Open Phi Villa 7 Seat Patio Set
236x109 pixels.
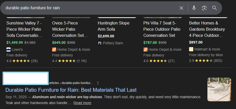(x=162, y=29)
